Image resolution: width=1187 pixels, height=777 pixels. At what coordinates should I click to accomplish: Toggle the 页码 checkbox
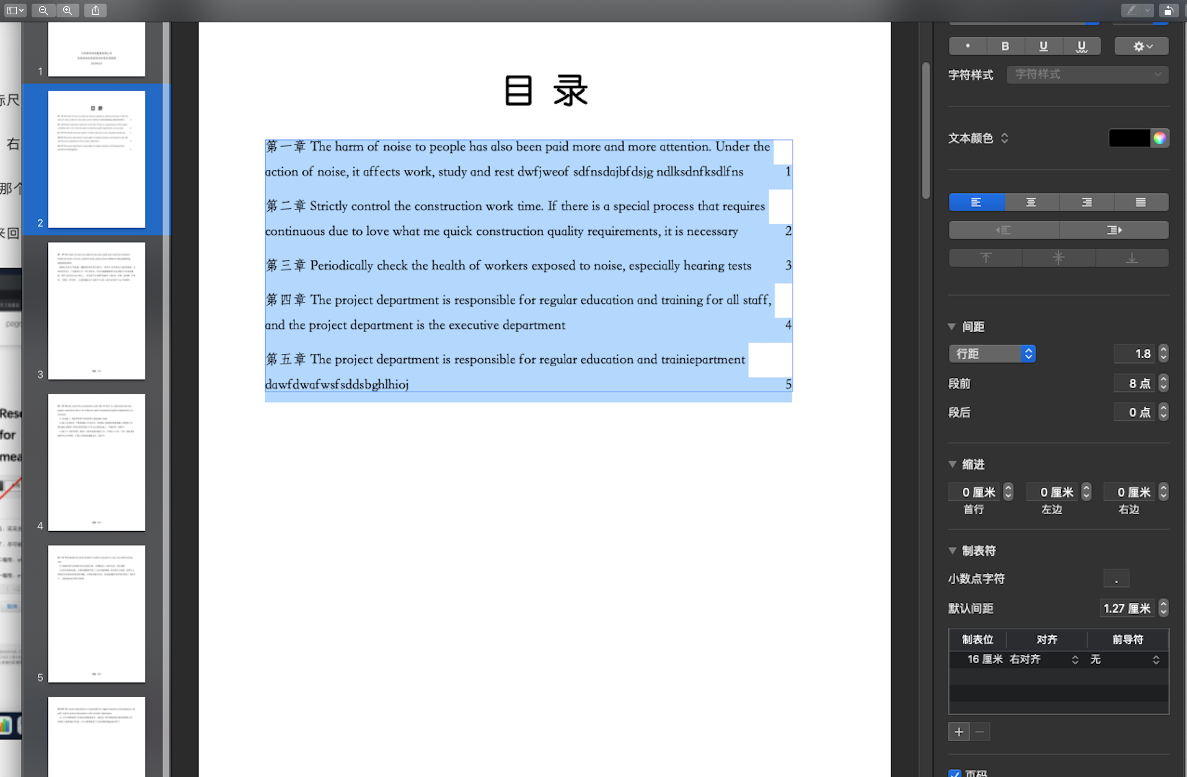(955, 773)
